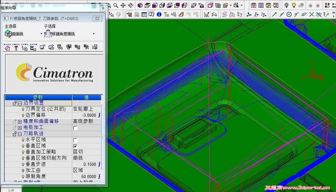Click the first monitor-with-arrow icon
The height and width of the screenshot is (192, 336).
click(42, 47)
